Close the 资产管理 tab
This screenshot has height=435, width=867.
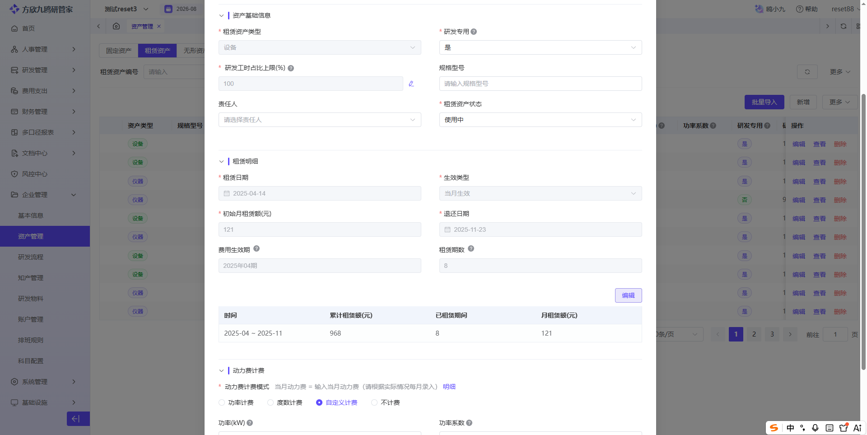pyautogui.click(x=159, y=26)
